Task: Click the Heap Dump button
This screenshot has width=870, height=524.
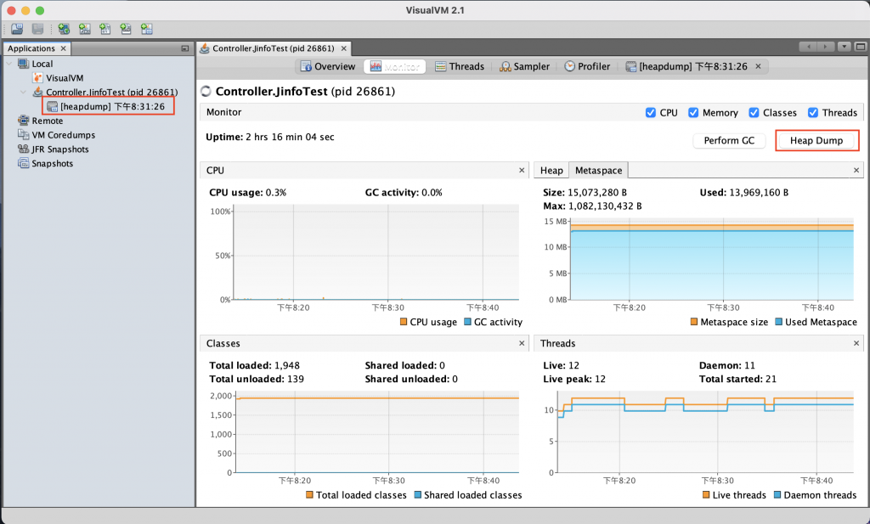Action: point(816,141)
